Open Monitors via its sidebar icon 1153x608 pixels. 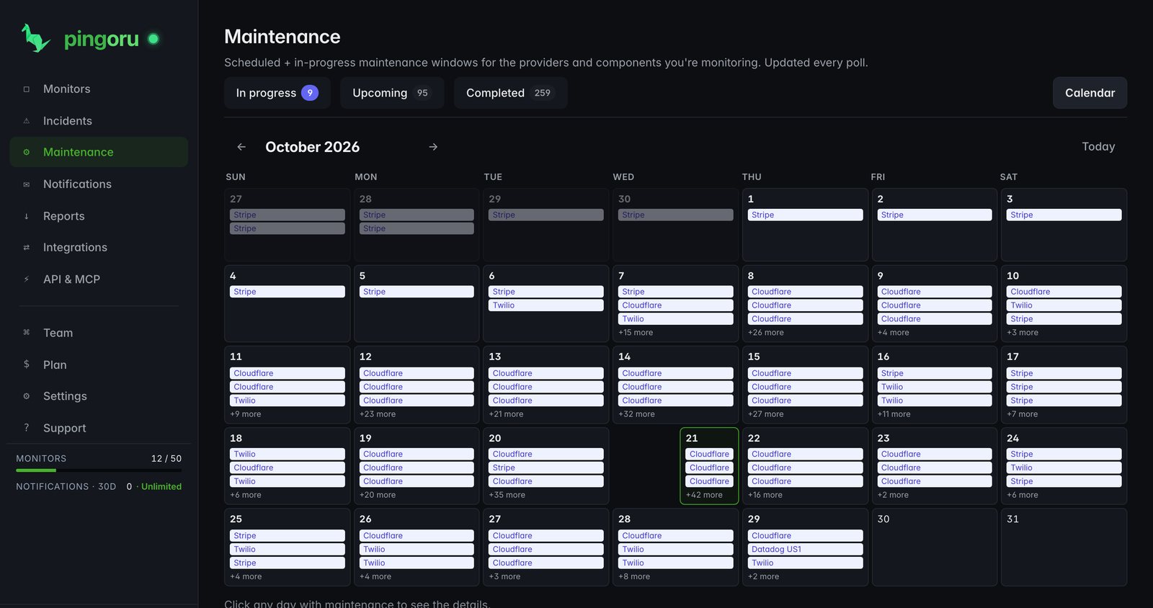pos(27,89)
